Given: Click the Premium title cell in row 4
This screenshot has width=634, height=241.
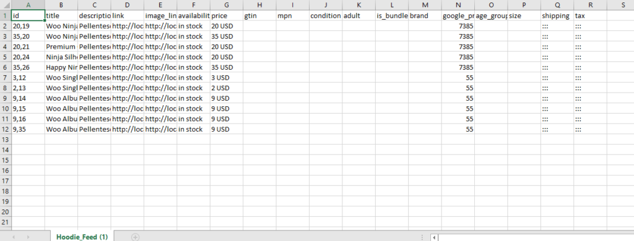Looking at the screenshot, I should pos(61,46).
